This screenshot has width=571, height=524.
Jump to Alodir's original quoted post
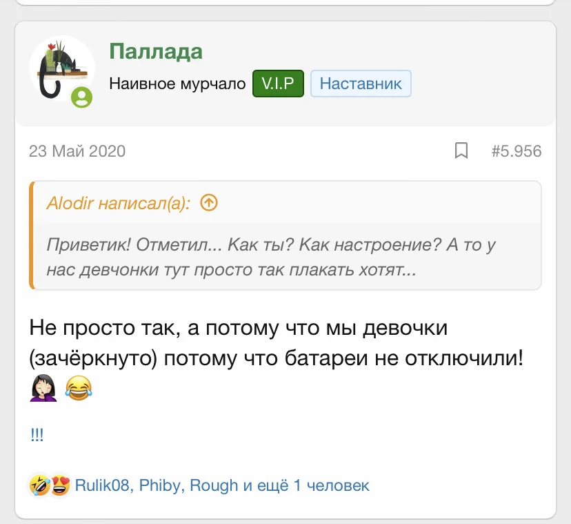(x=208, y=202)
